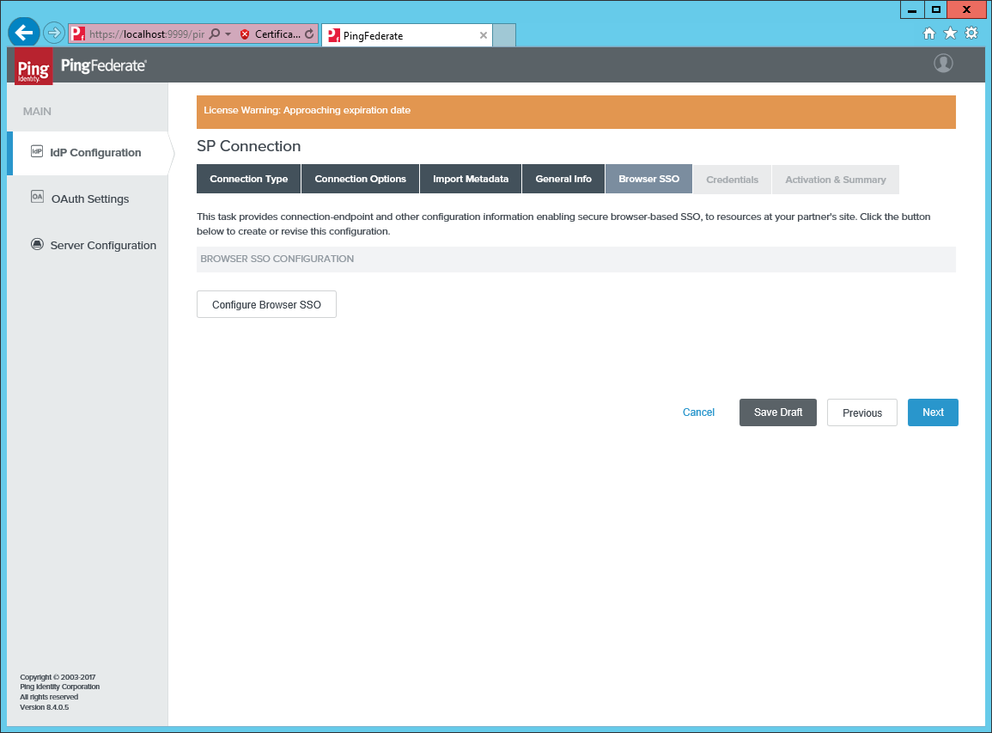Click the browser home icon

click(x=929, y=34)
